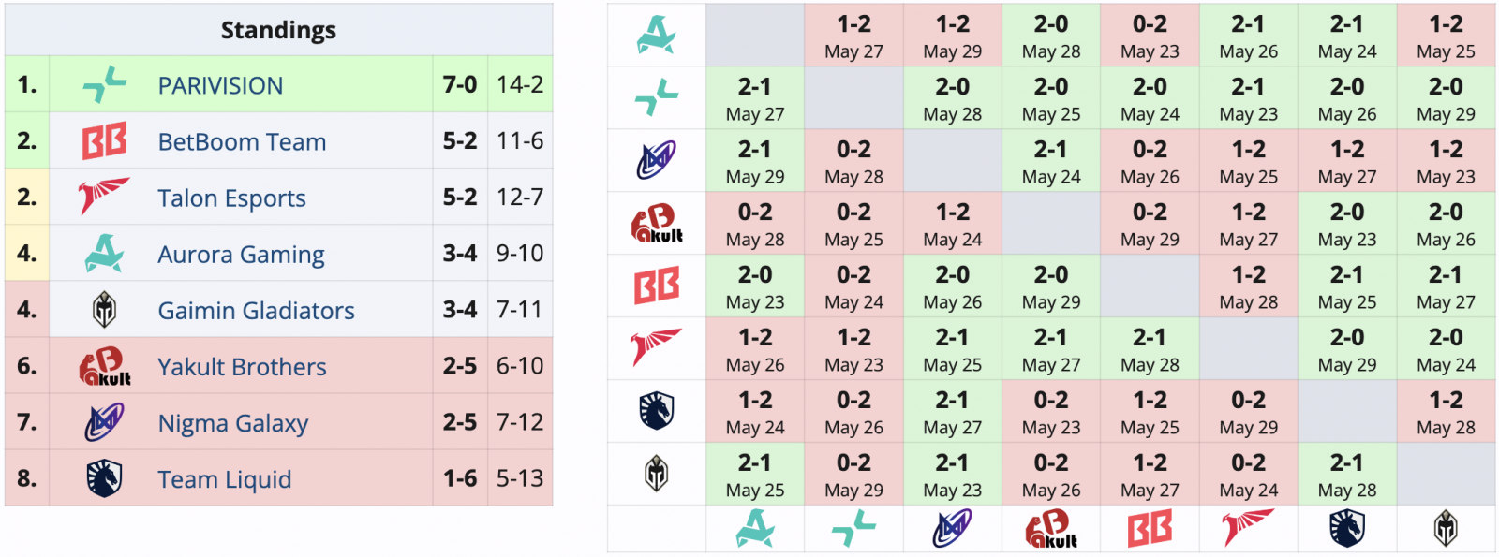This screenshot has height=557, width=1499.
Task: Click Team Liquid logo in crosstable bottom row
Action: (1346, 529)
